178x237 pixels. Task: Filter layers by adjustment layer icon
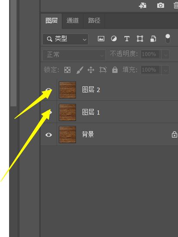point(114,39)
